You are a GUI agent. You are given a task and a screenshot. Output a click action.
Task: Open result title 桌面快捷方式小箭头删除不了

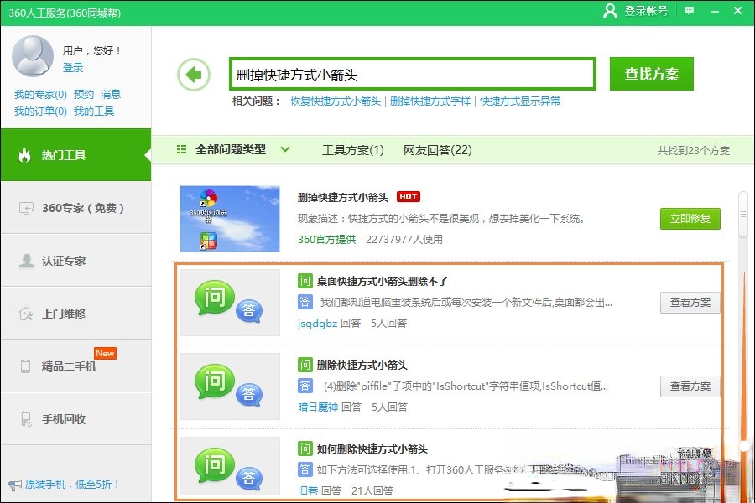coord(383,281)
